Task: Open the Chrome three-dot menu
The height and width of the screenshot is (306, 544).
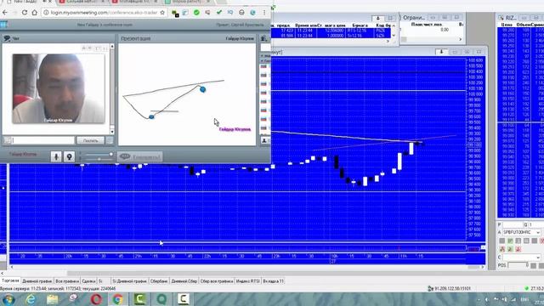Action: click(x=264, y=13)
